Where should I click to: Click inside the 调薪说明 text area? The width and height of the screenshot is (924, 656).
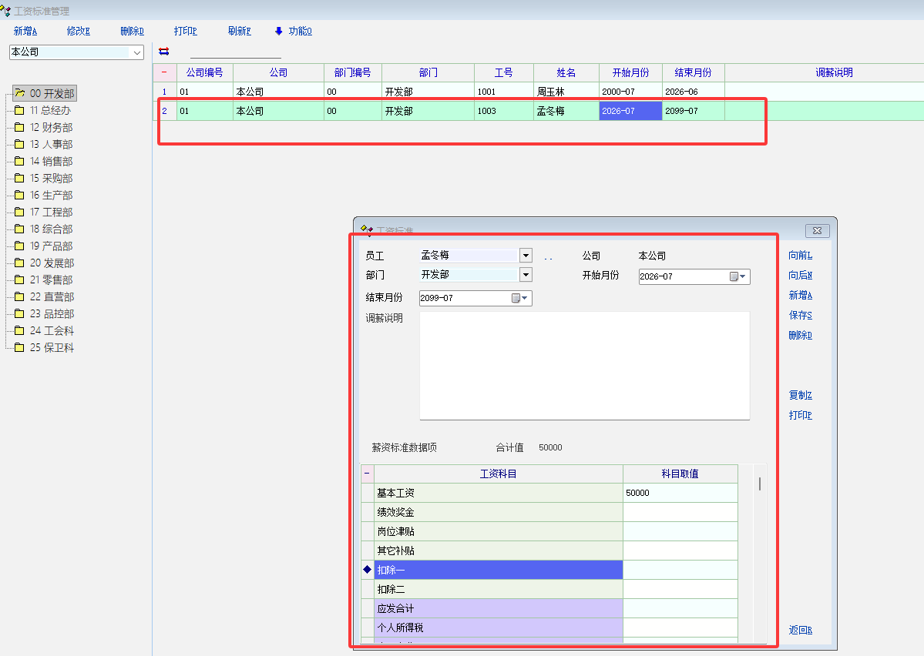click(584, 366)
